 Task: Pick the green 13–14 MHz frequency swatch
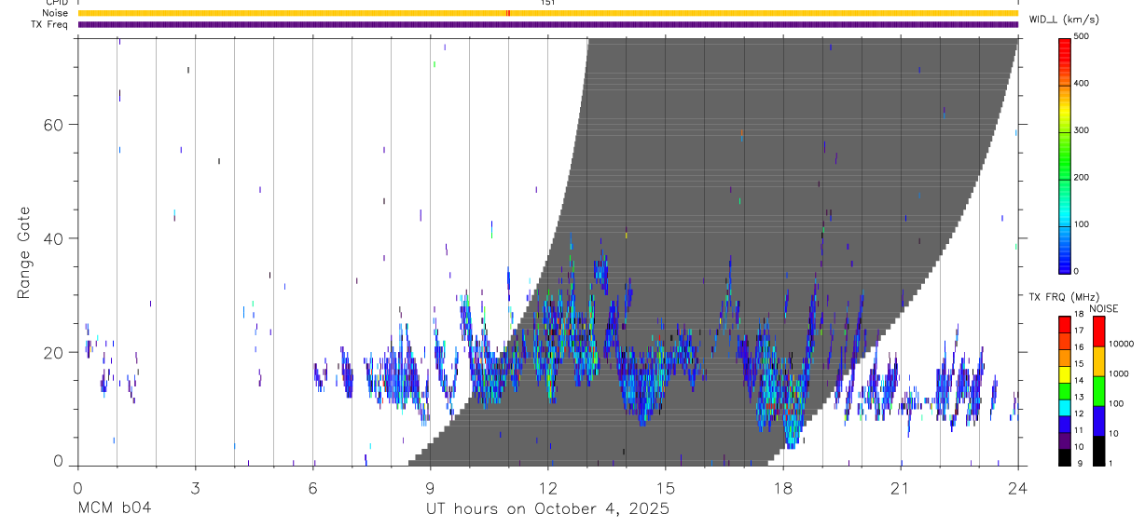(x=1065, y=391)
